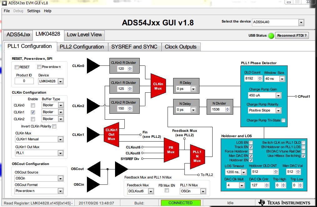Open the File menu
The height and width of the screenshot is (207, 317).
(7, 11)
